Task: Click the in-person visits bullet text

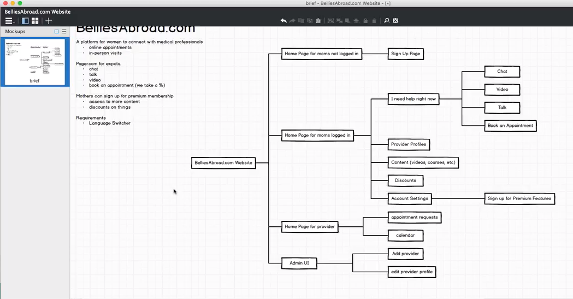Action: [105, 53]
